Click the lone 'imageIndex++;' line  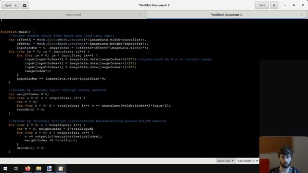click(38, 71)
